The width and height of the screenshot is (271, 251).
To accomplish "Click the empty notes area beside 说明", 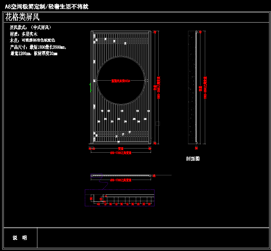I will 152,238.
